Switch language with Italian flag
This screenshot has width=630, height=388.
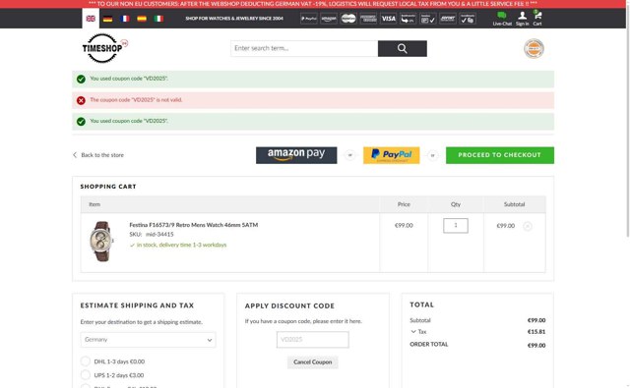tap(158, 19)
